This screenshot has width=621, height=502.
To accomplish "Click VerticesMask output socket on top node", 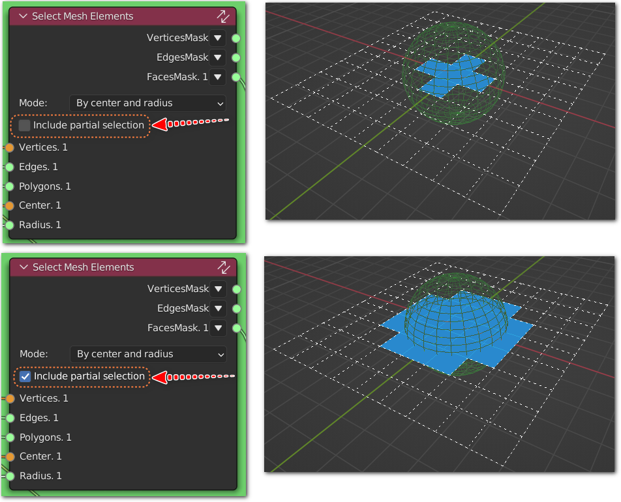I will [236, 38].
